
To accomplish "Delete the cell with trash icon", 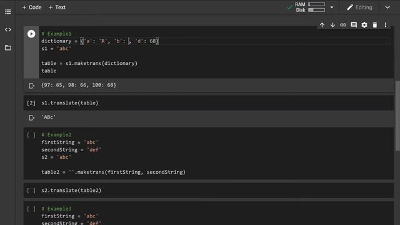I will (375, 25).
